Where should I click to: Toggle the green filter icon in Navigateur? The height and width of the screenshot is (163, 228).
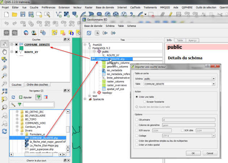pyautogui.click(x=38, y=97)
